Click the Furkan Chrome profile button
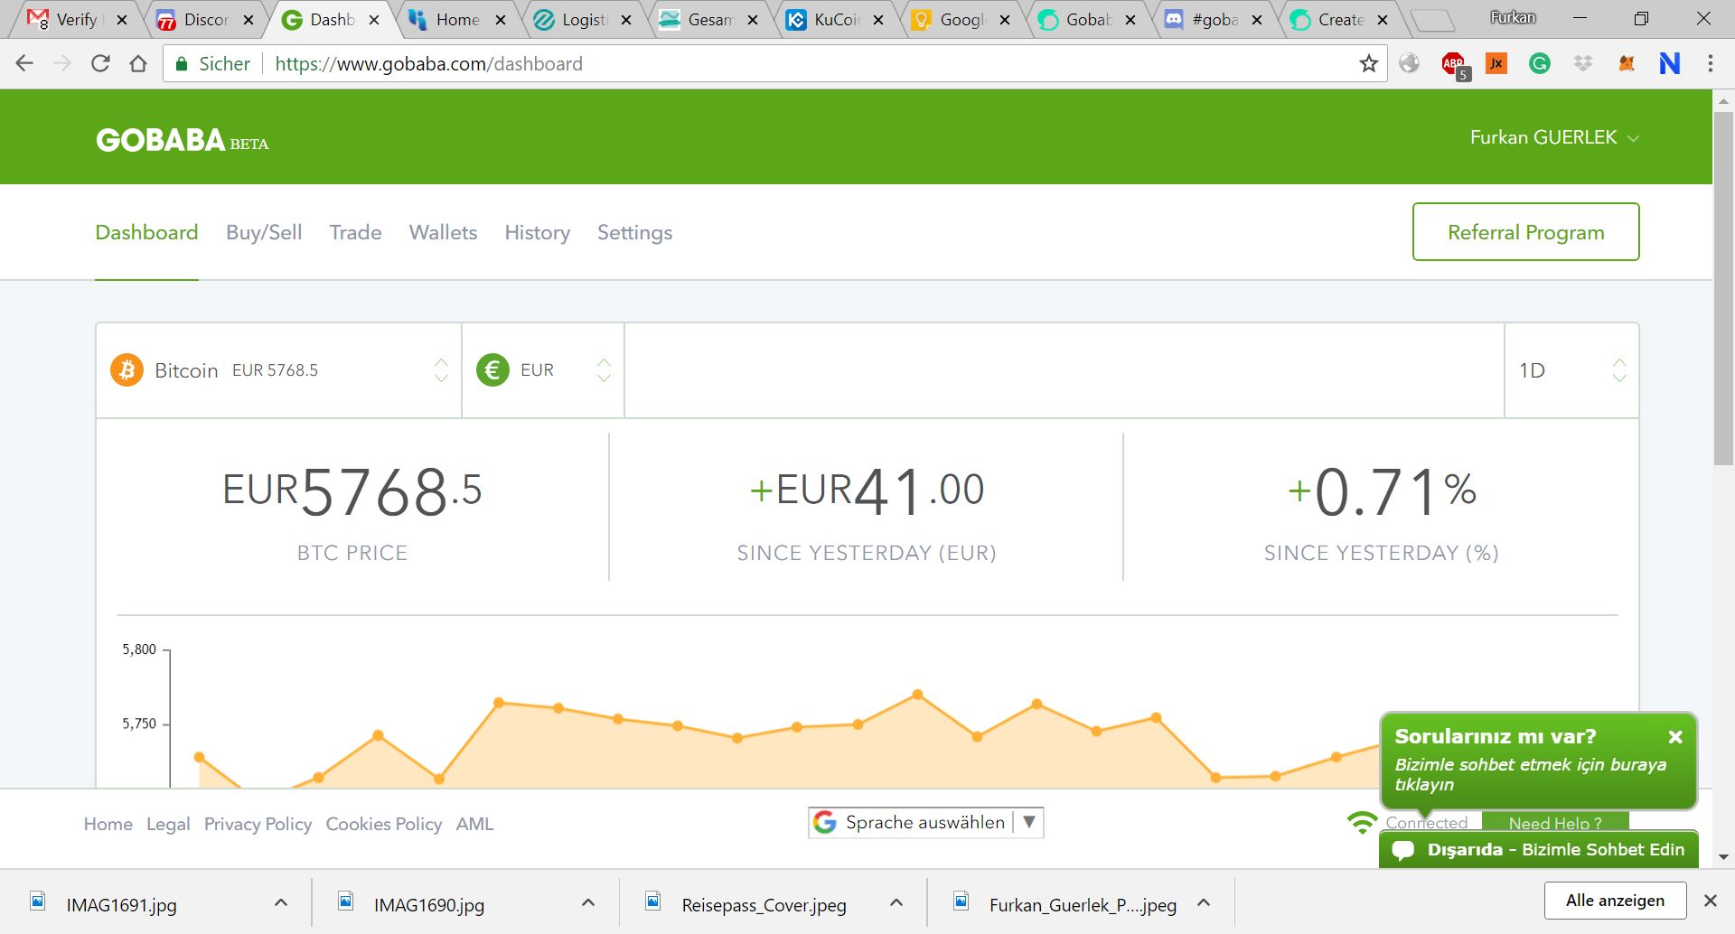This screenshot has width=1735, height=934. [1513, 17]
